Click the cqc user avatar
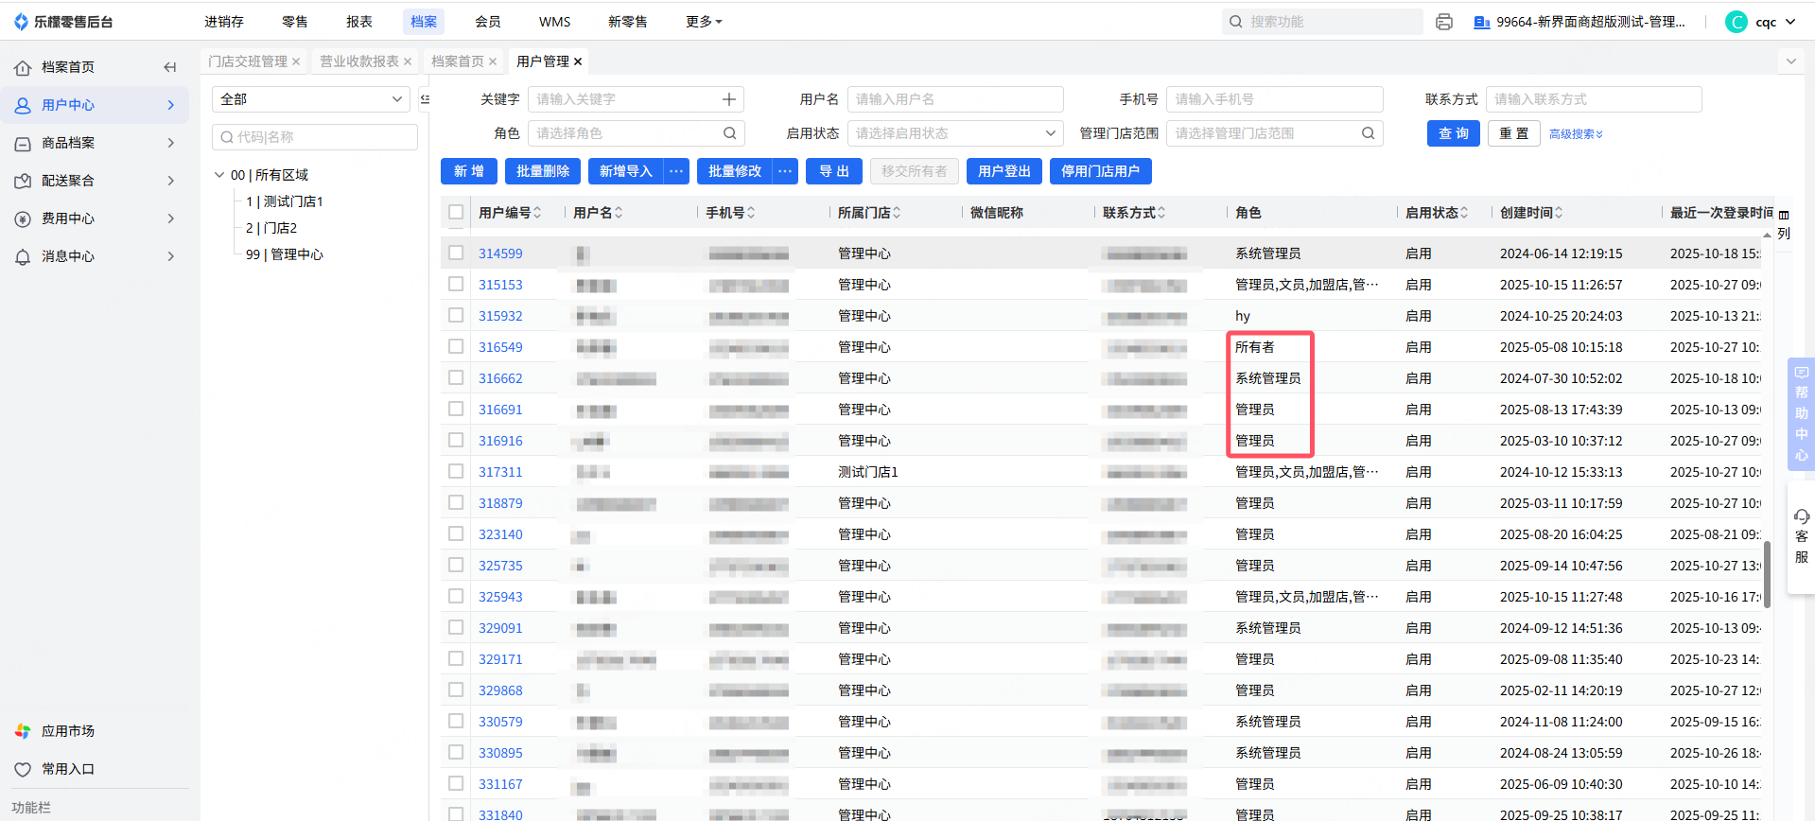The height and width of the screenshot is (821, 1815). (x=1736, y=22)
